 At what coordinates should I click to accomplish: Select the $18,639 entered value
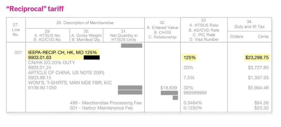click(x=169, y=88)
